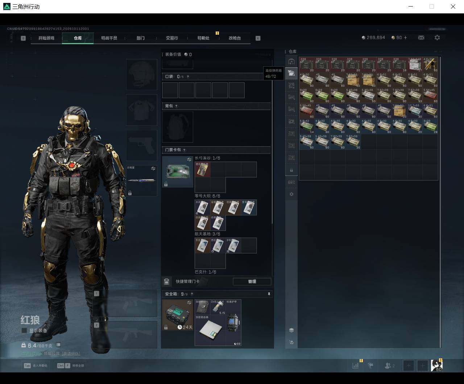
Task: Click the player avatar portrait
Action: (437, 366)
